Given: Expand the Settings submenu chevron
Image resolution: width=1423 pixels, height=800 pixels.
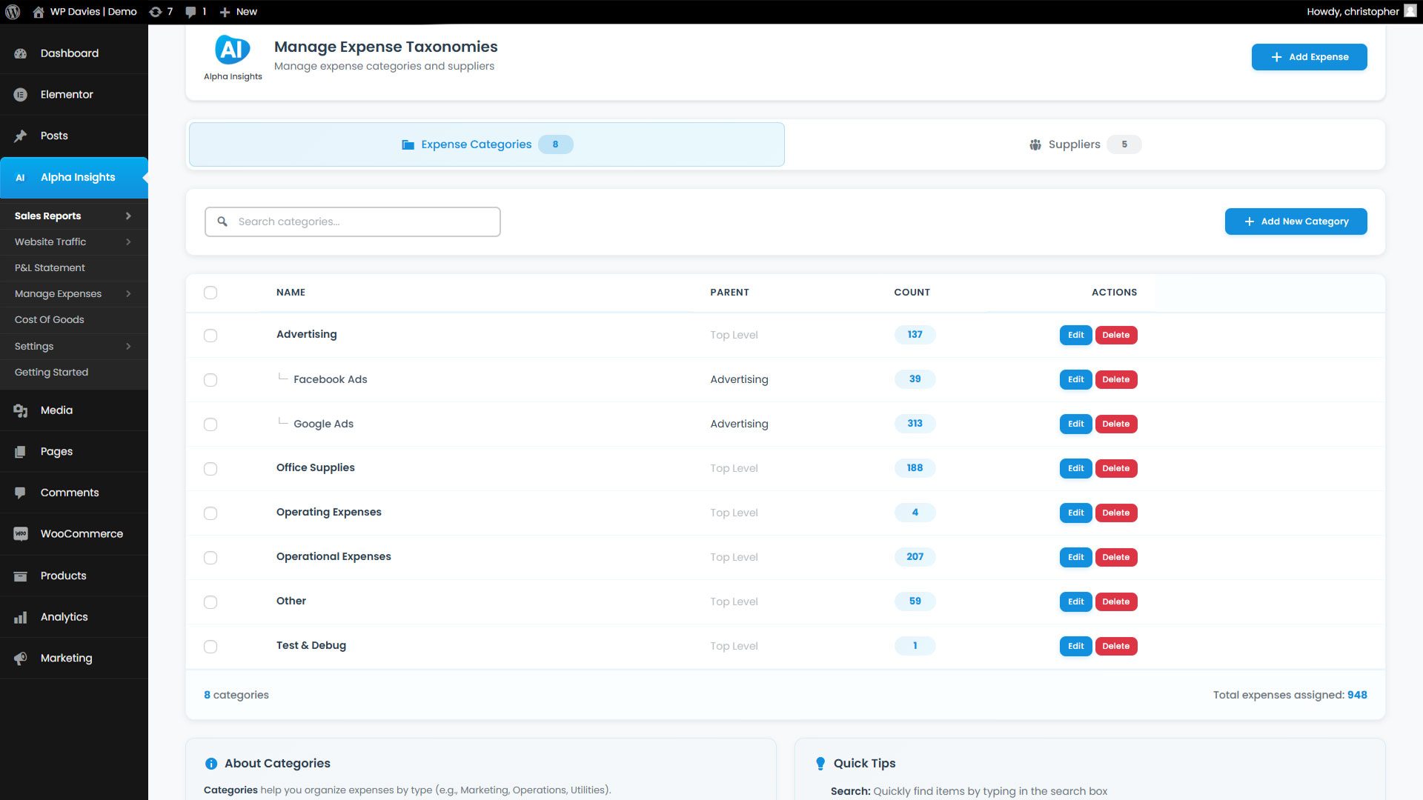Looking at the screenshot, I should pyautogui.click(x=128, y=346).
